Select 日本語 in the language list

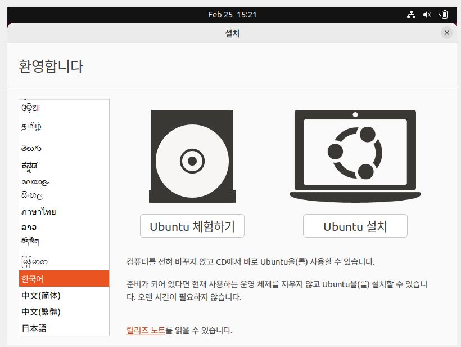click(x=64, y=328)
